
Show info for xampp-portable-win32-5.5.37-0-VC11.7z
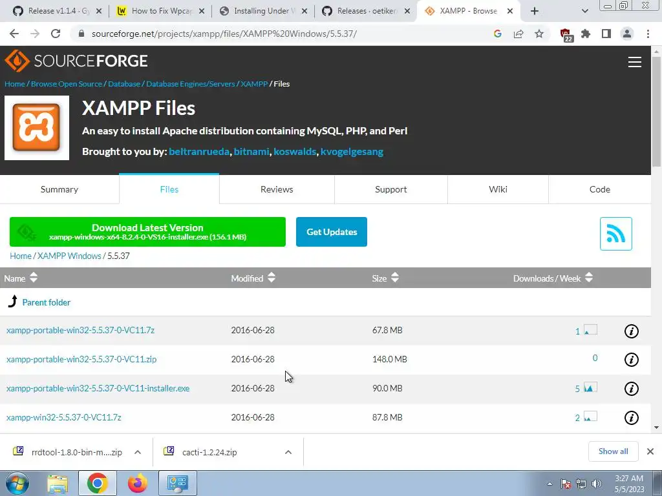[631, 331]
